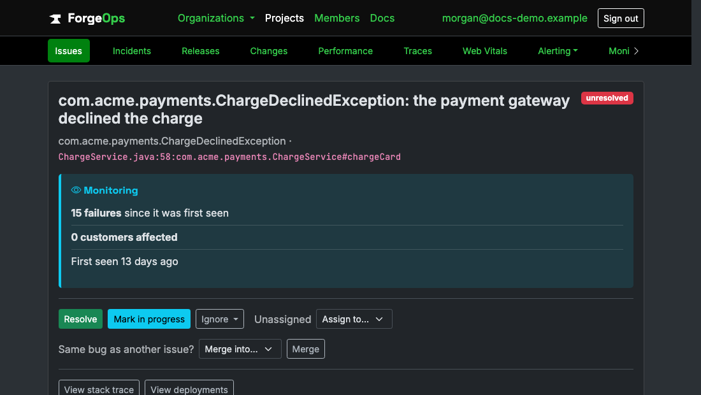The image size is (701, 395).
Task: Open the Ignore dropdown
Action: (x=219, y=319)
